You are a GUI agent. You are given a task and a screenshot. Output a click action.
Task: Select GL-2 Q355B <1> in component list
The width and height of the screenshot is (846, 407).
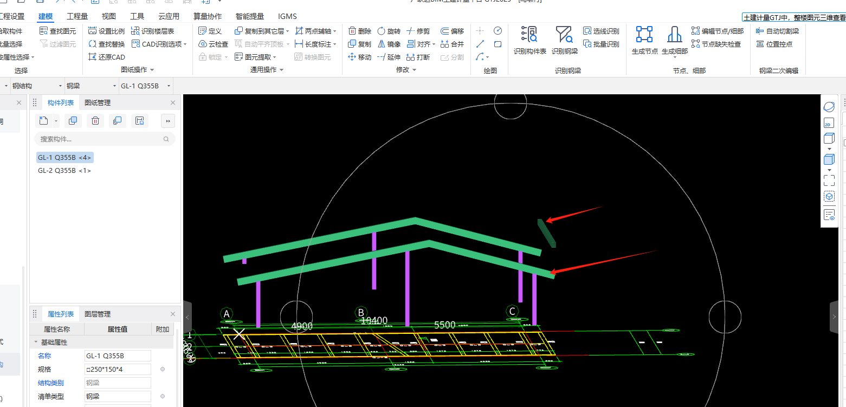[x=64, y=170]
